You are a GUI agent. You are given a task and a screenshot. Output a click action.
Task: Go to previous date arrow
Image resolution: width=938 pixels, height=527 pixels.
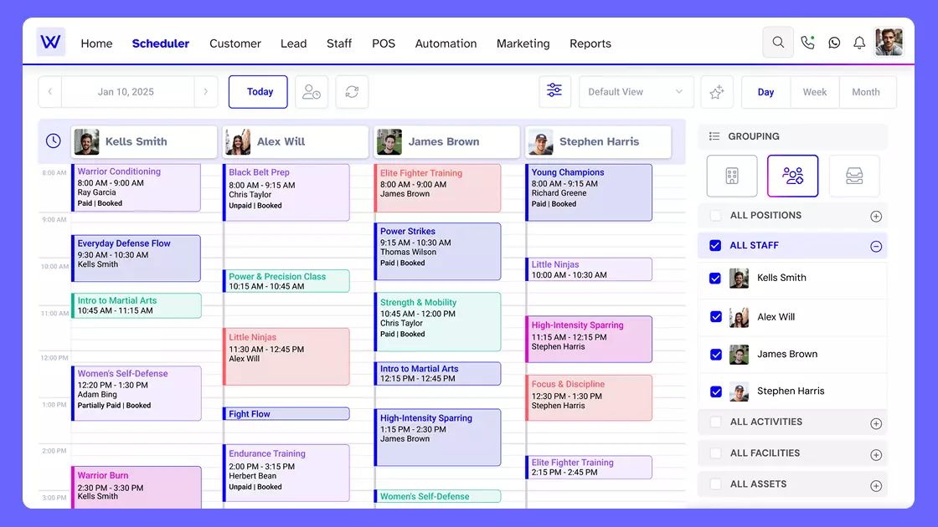[50, 91]
